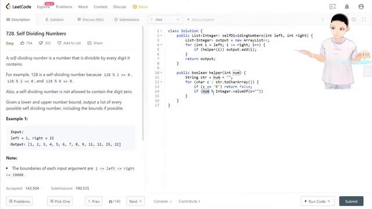Go to the Prev problem
This screenshot has height=209, width=372.
point(94,201)
